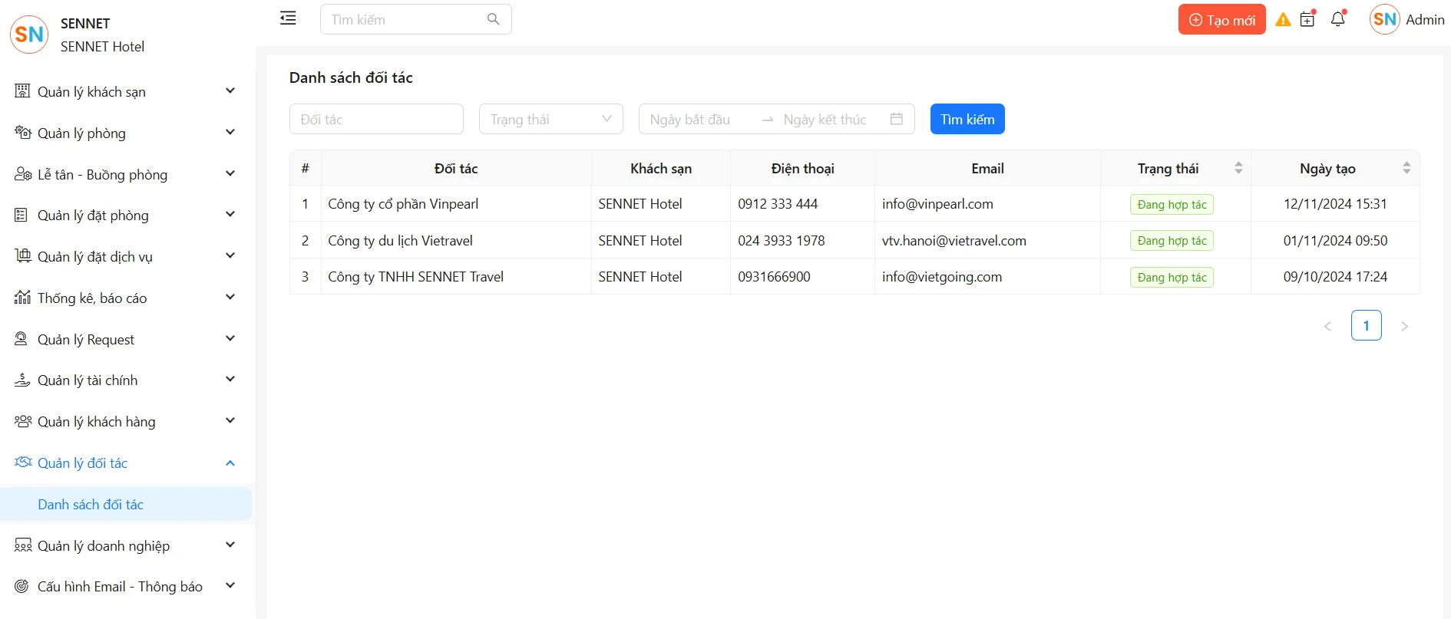
Task: Click the Tạo mới button
Action: (1221, 20)
